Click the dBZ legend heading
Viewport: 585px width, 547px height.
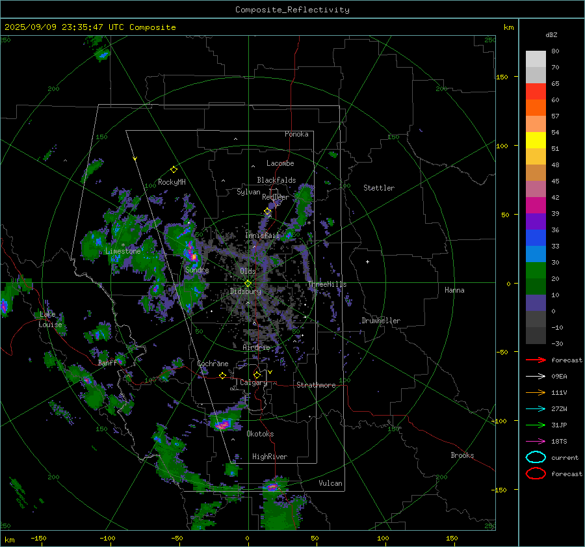pyautogui.click(x=551, y=34)
